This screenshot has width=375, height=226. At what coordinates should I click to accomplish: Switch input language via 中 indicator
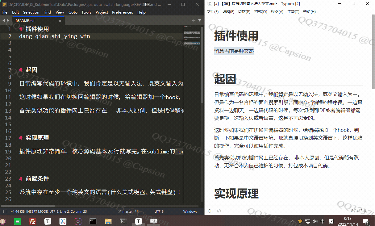click(x=323, y=221)
